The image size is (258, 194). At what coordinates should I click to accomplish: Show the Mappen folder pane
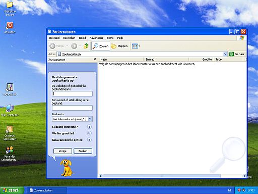pos(119,46)
